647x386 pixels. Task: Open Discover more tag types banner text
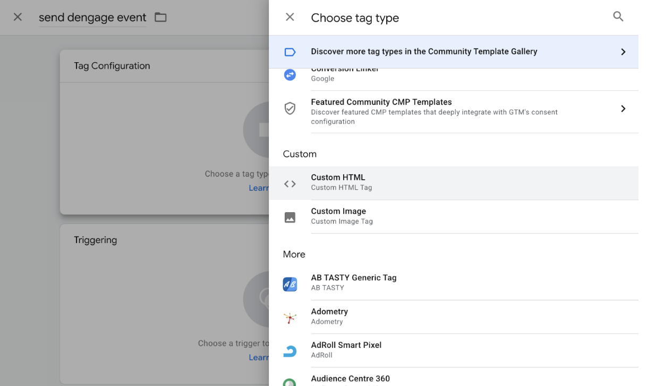pos(424,52)
